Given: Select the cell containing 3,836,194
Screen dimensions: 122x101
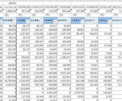Looking at the screenshot, I should (50, 81).
